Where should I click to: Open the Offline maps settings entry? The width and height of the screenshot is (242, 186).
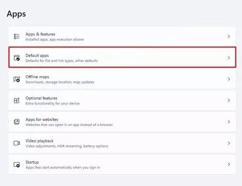(122, 79)
